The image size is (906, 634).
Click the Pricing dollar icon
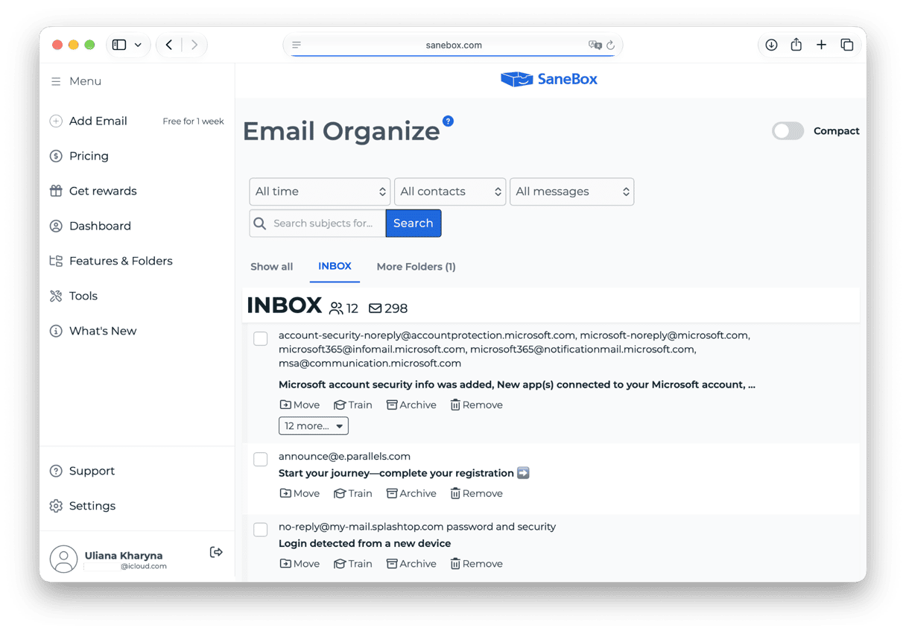pos(56,156)
